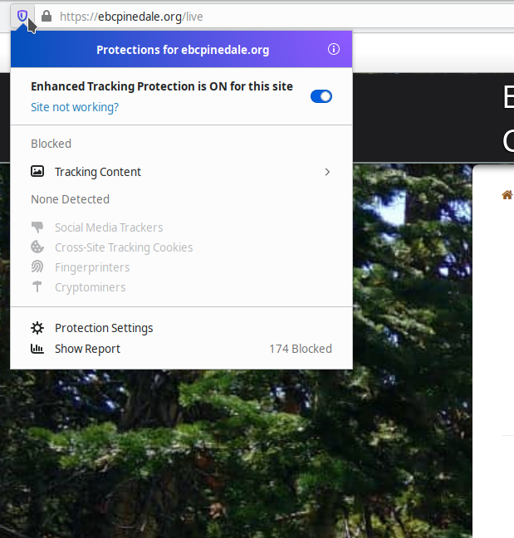The image size is (514, 538).
Task: Click the 'None Detected' heading
Action: click(x=71, y=199)
